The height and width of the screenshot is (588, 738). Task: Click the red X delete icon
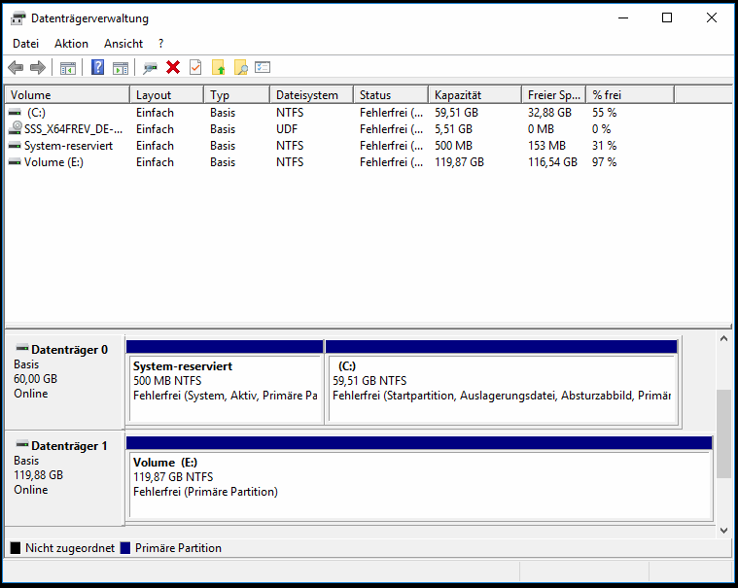[x=173, y=67]
